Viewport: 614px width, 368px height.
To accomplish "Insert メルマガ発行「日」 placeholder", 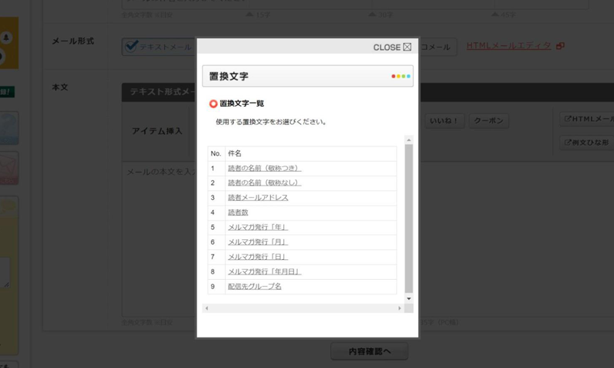I will [258, 257].
